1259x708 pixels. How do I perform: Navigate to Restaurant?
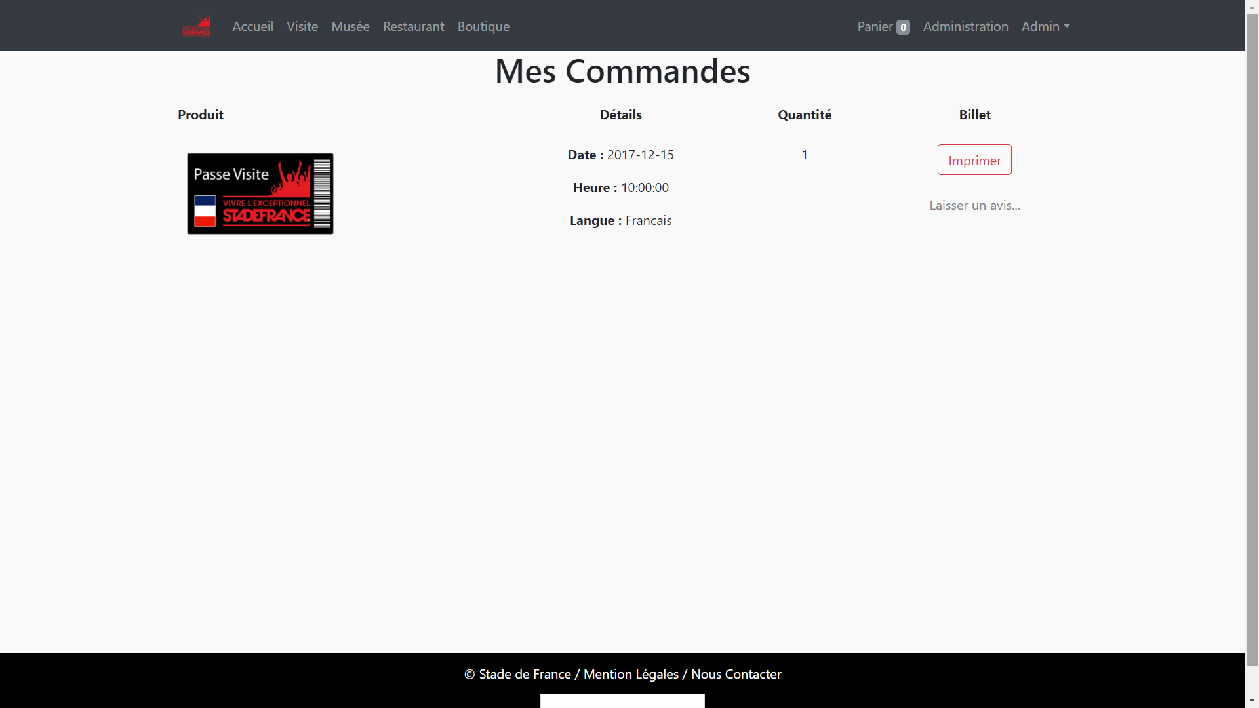pos(413,26)
